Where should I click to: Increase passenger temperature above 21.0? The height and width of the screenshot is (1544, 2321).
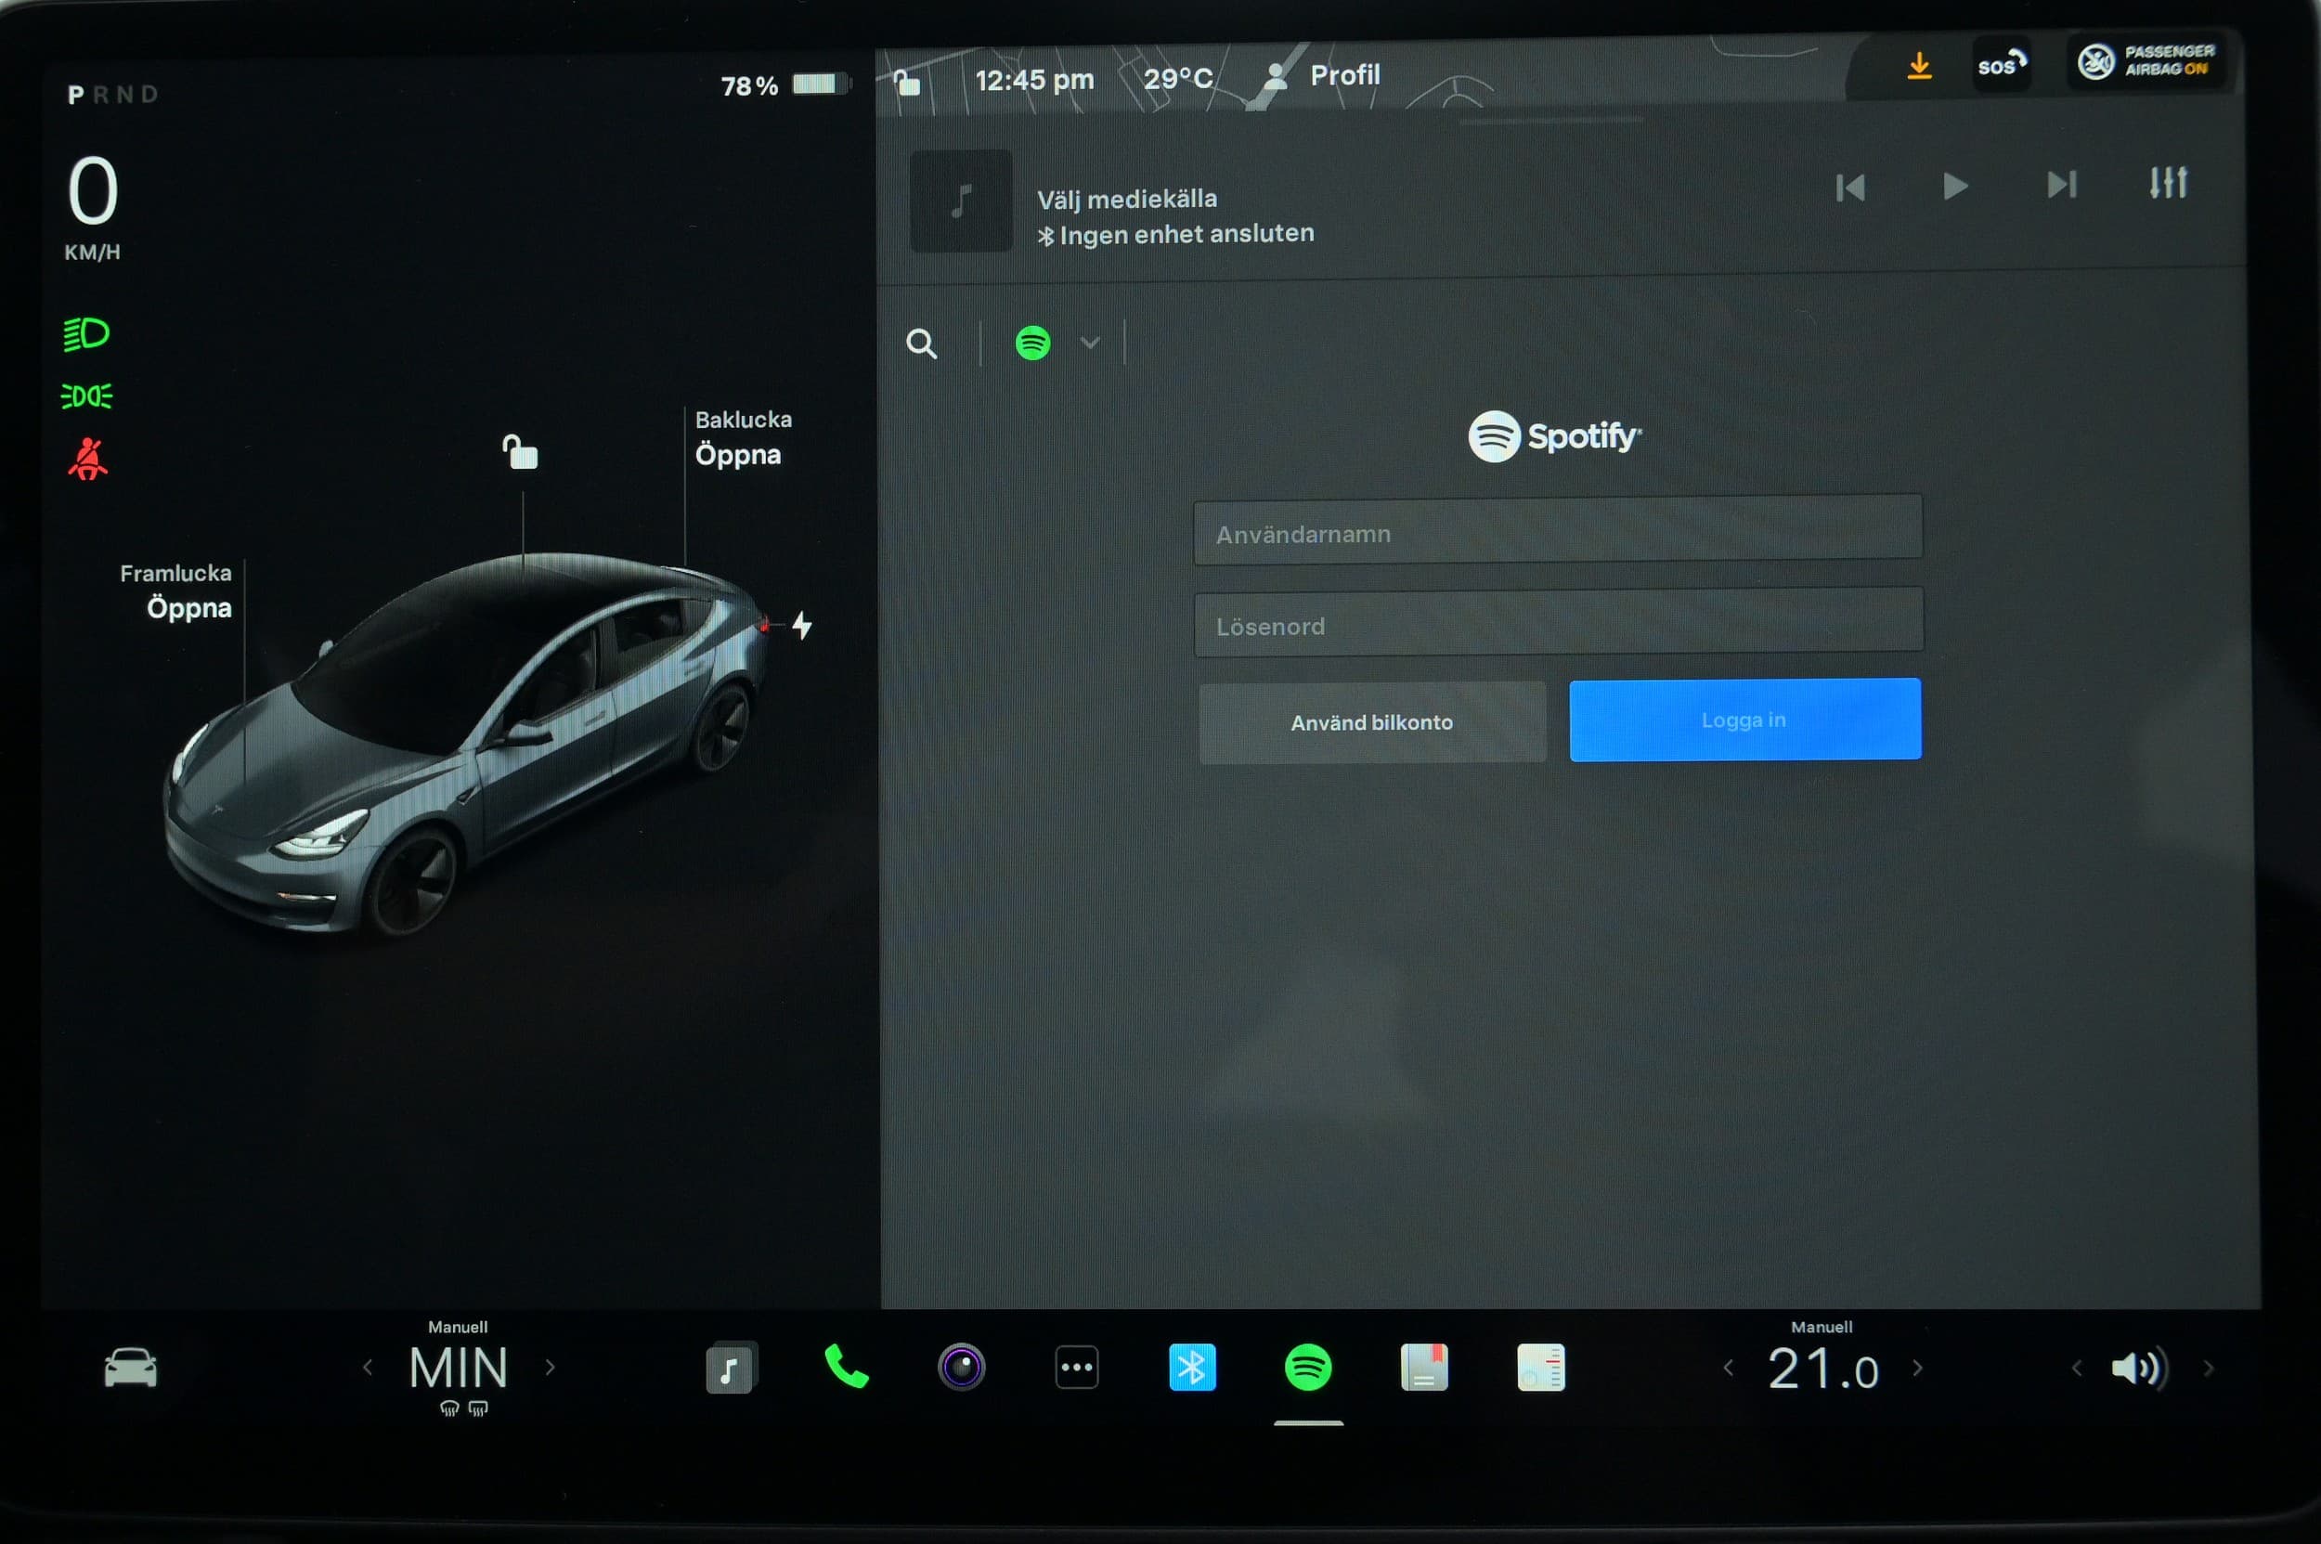(1917, 1368)
